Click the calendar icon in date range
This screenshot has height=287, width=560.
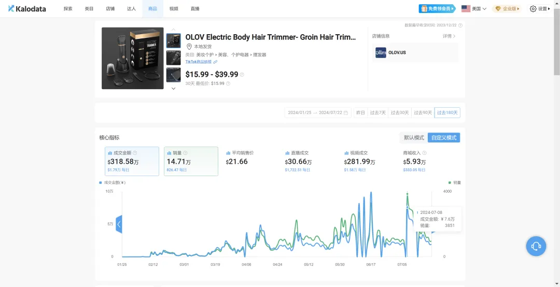[x=346, y=113]
